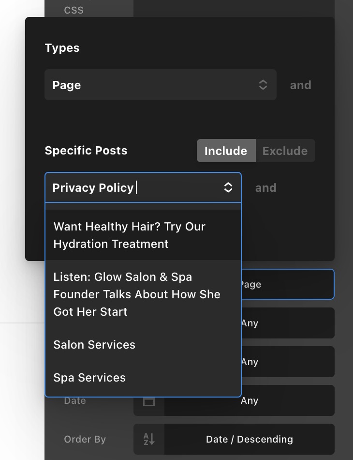
Task: Click the A-Z sort icon beside Order By
Action: click(149, 439)
